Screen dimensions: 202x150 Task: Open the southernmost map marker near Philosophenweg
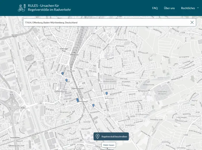click(x=93, y=105)
